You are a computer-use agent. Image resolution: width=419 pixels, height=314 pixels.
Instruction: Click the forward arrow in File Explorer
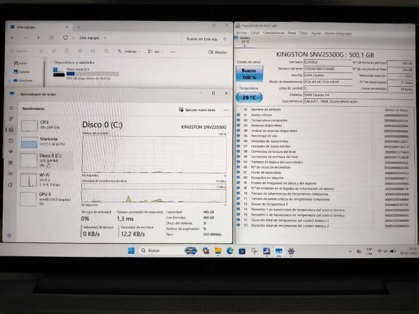click(26, 38)
